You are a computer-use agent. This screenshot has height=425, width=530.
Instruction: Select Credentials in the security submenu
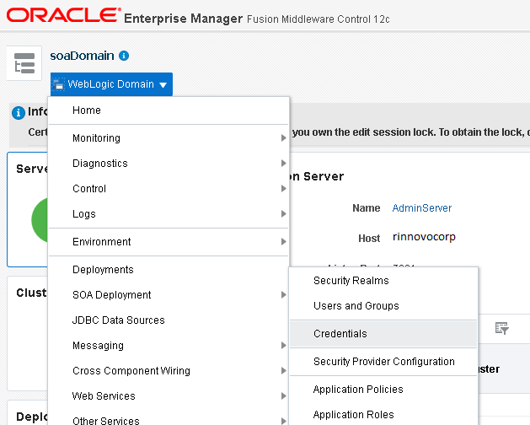(x=383, y=334)
